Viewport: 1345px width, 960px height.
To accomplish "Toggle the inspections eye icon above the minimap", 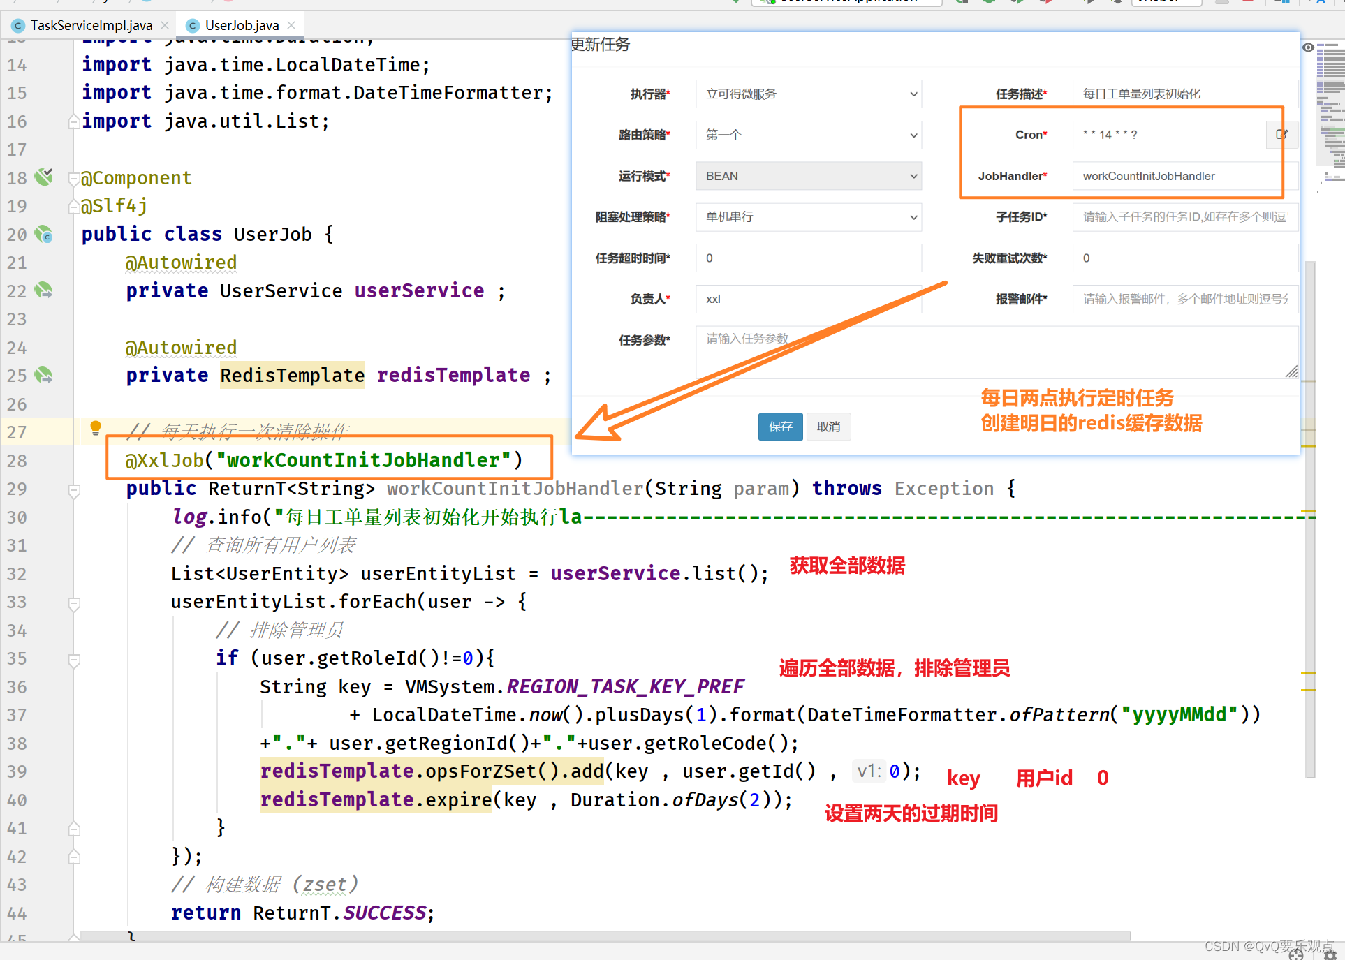I will pos(1308,47).
